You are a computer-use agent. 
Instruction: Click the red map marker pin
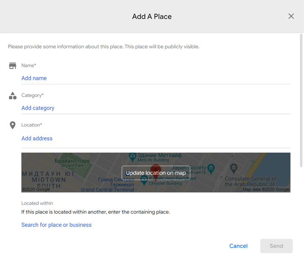155,170
